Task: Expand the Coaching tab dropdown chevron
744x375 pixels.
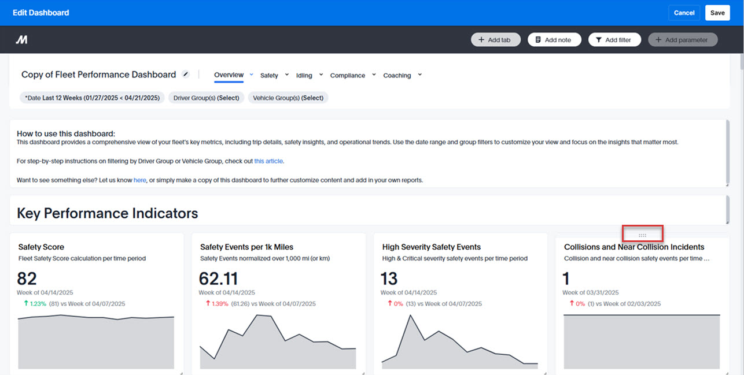Action: (x=420, y=75)
